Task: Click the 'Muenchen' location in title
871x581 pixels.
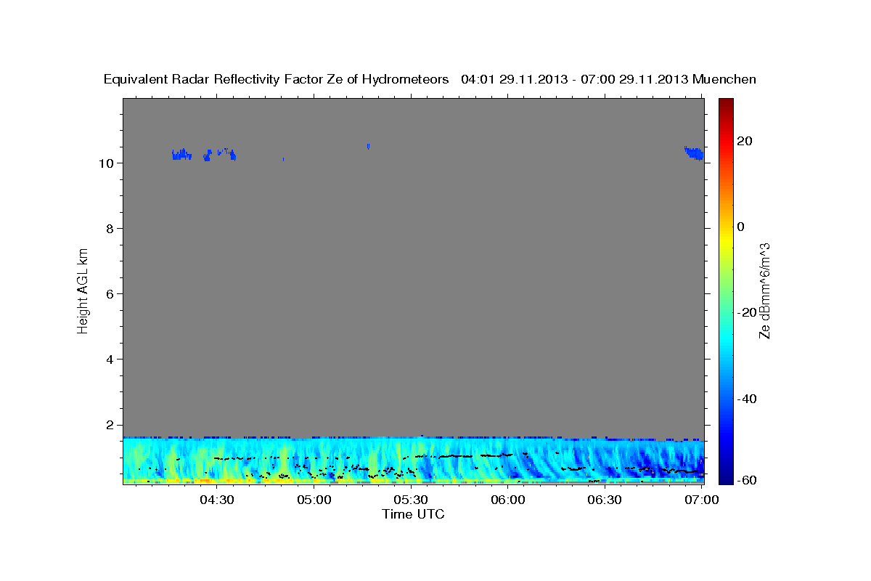Action: [x=724, y=79]
